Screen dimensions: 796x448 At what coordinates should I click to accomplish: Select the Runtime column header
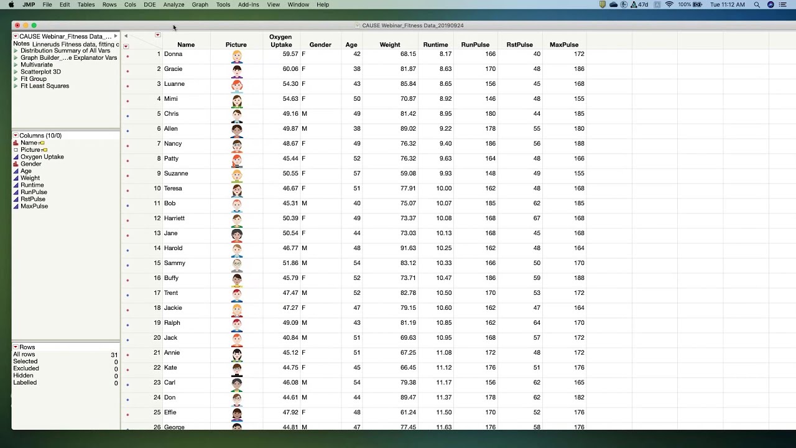pos(435,45)
